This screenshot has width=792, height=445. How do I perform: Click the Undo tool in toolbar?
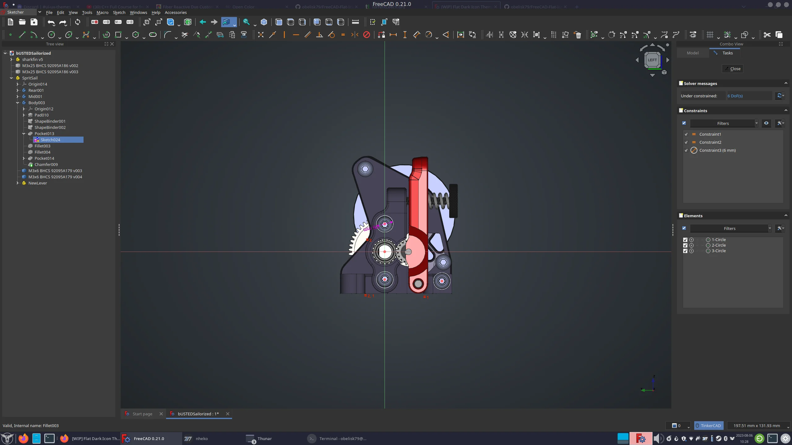click(51, 22)
